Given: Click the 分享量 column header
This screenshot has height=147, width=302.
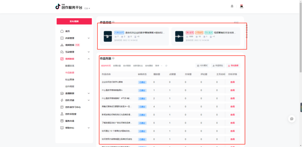Looking at the screenshot, I should [x=188, y=74].
